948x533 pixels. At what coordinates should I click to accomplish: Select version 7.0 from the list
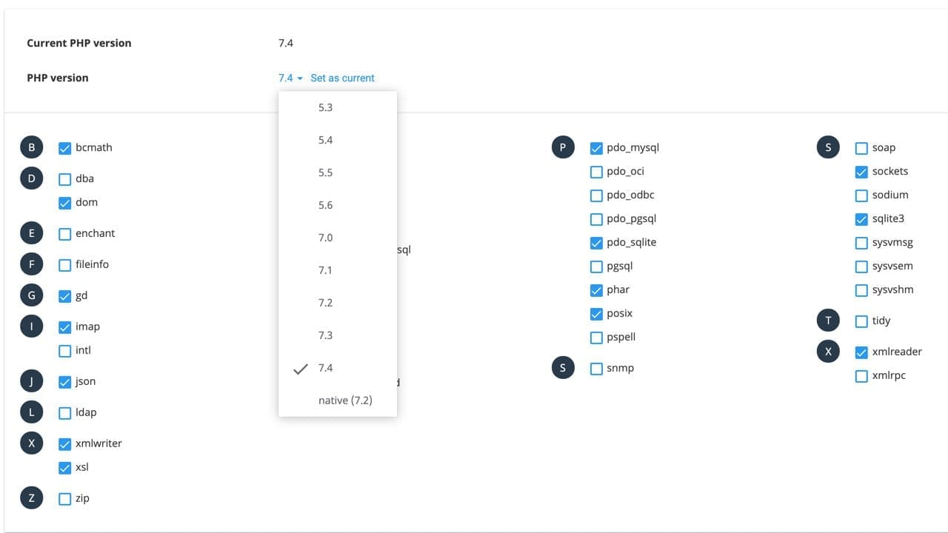pyautogui.click(x=325, y=238)
